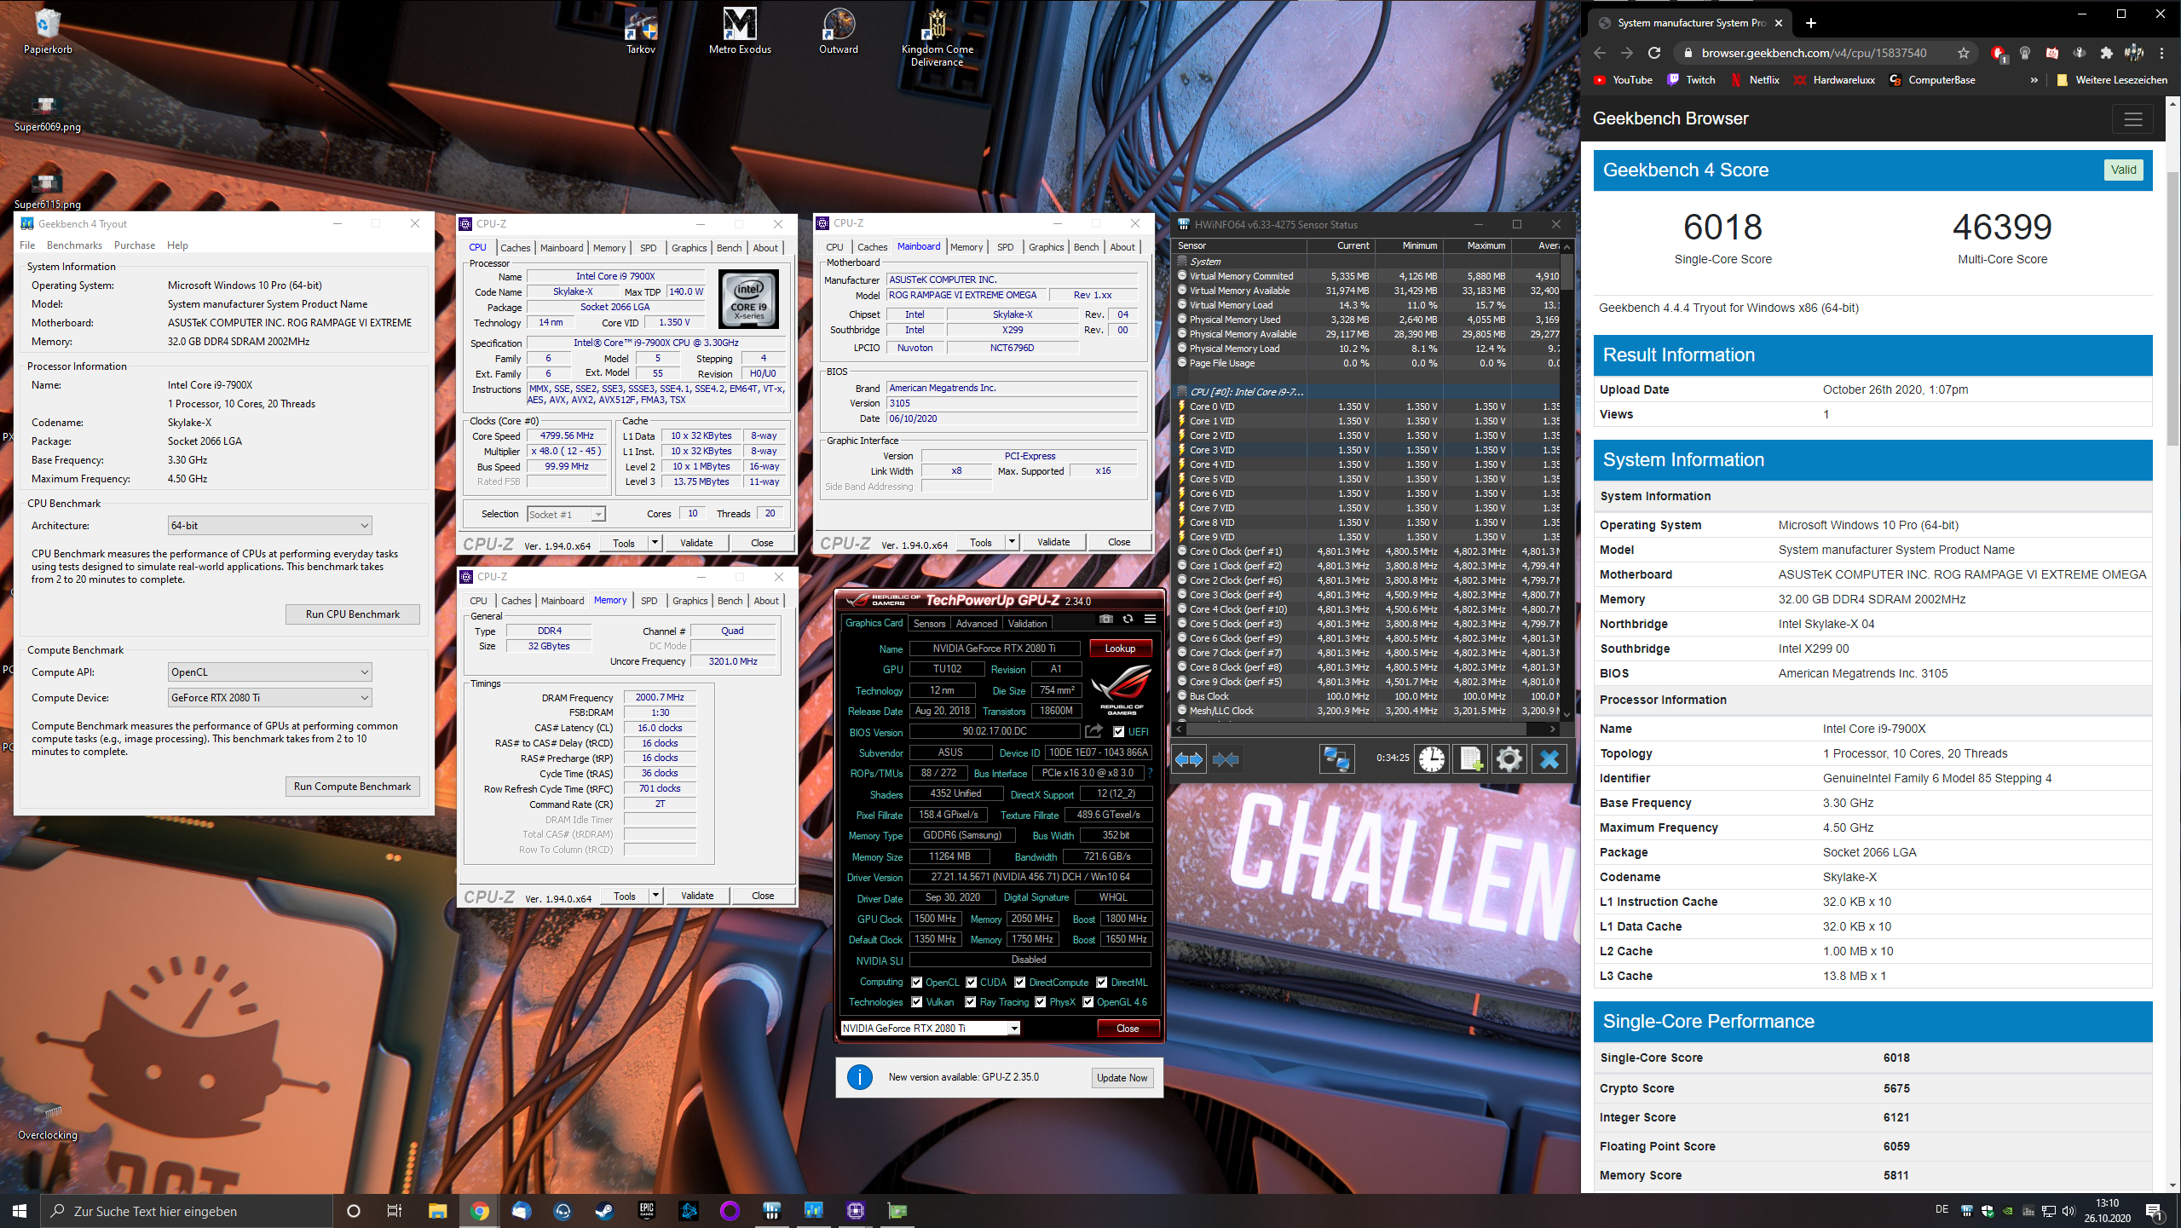Open Task View in taskbar
This screenshot has height=1228, width=2181.
394,1210
